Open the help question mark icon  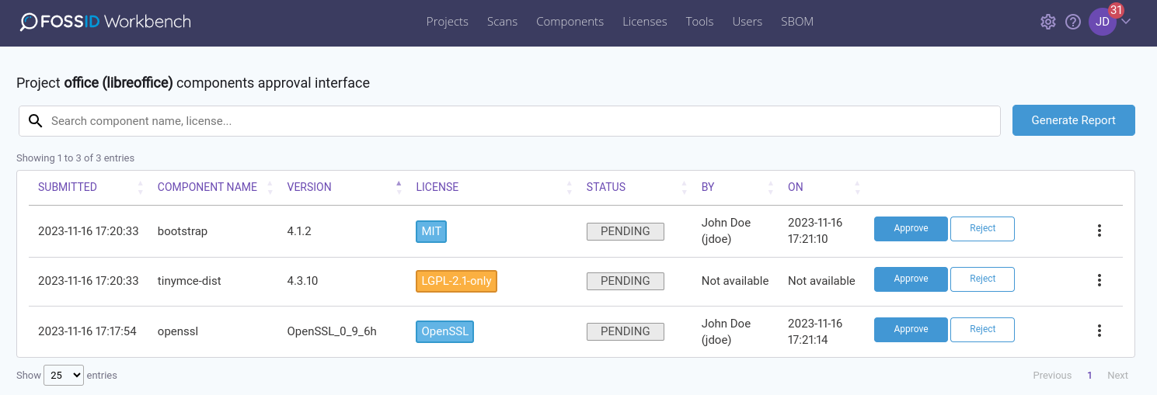coord(1073,22)
